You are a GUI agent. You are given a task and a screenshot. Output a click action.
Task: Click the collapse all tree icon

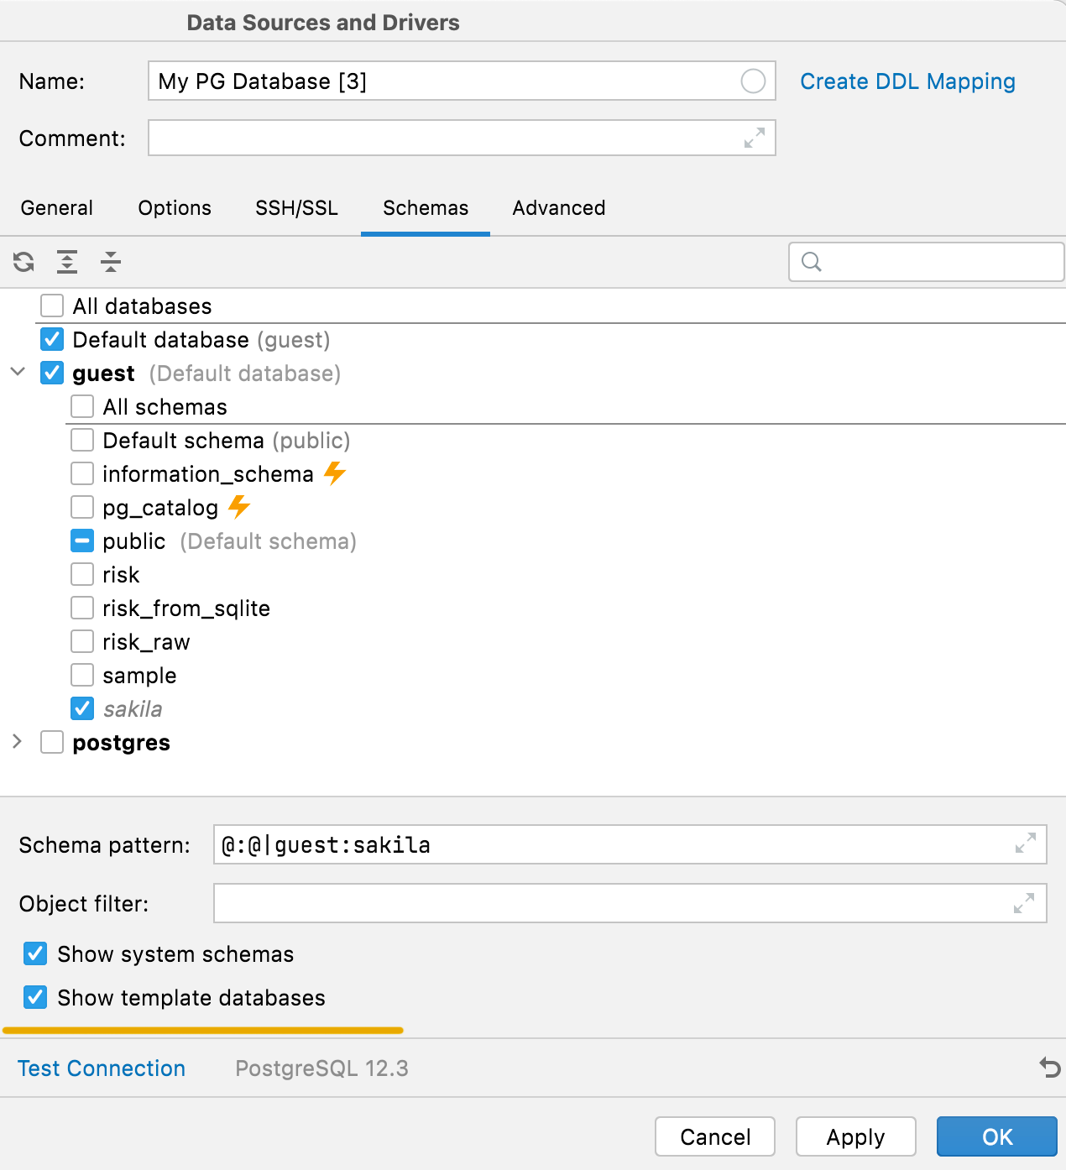coord(111,262)
